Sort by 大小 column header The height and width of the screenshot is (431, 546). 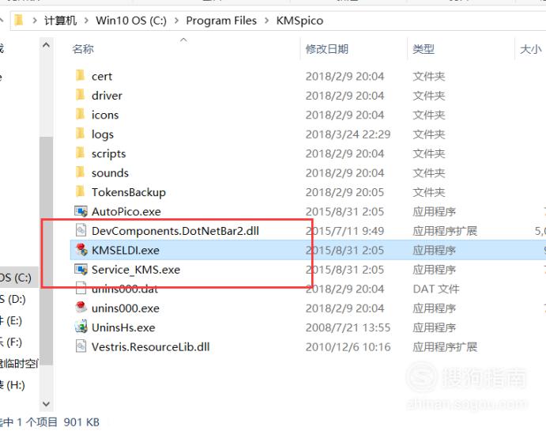(x=530, y=49)
